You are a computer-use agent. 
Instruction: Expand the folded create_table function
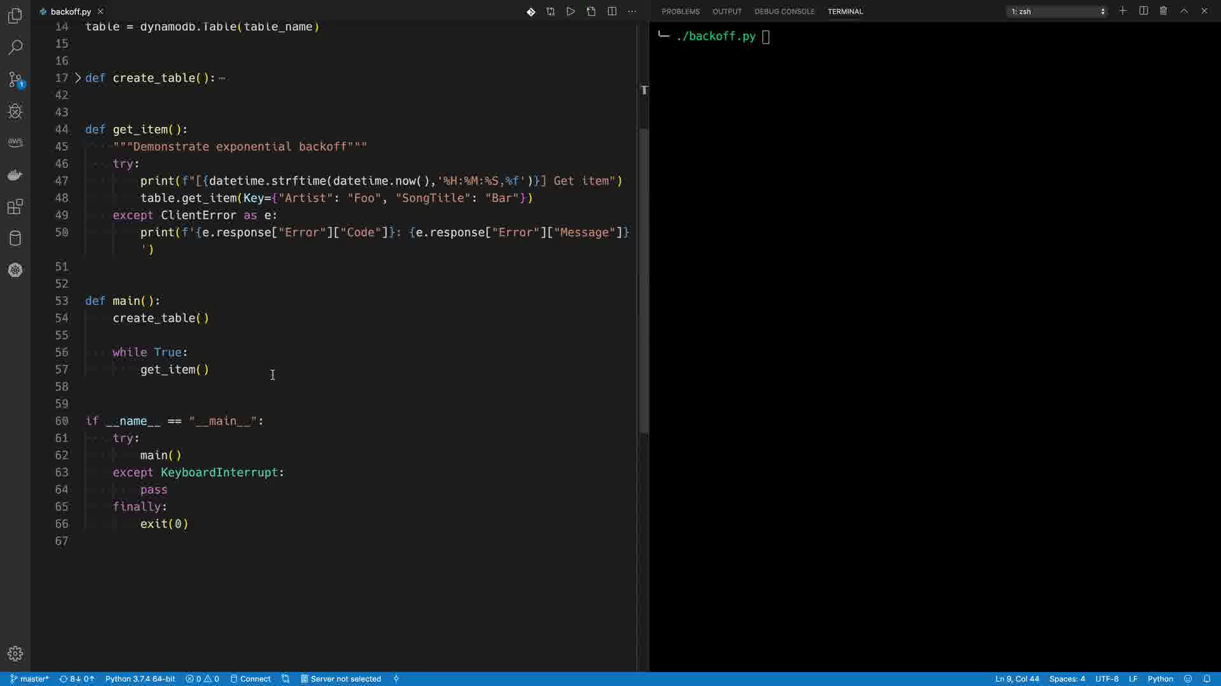pyautogui.click(x=78, y=78)
